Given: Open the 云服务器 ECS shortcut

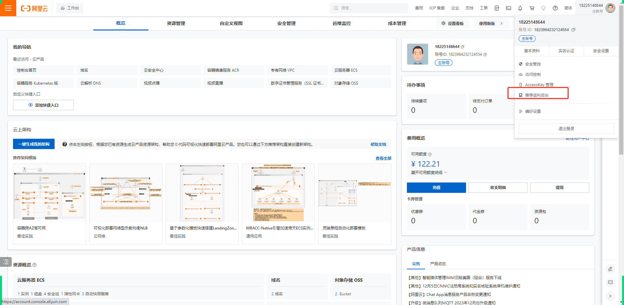Looking at the screenshot, I should click(x=361, y=70).
